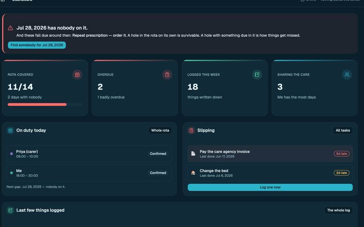Click the 'Next gap: Jul 28, 2026' note
This screenshot has width=364, height=227.
tap(36, 187)
